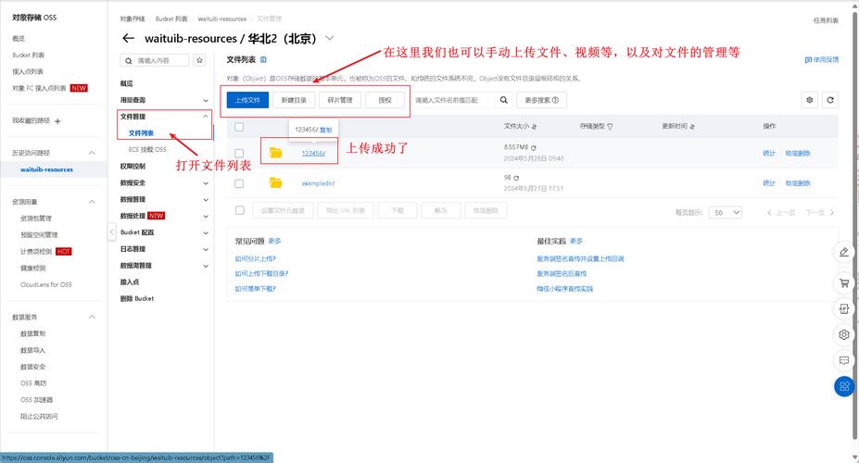Open Bucket 列表 in the left sidebar
Image resolution: width=859 pixels, height=463 pixels.
[x=28, y=55]
